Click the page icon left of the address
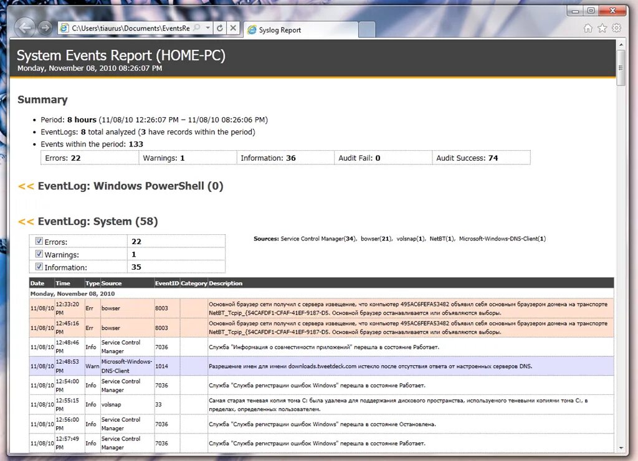 coord(64,27)
